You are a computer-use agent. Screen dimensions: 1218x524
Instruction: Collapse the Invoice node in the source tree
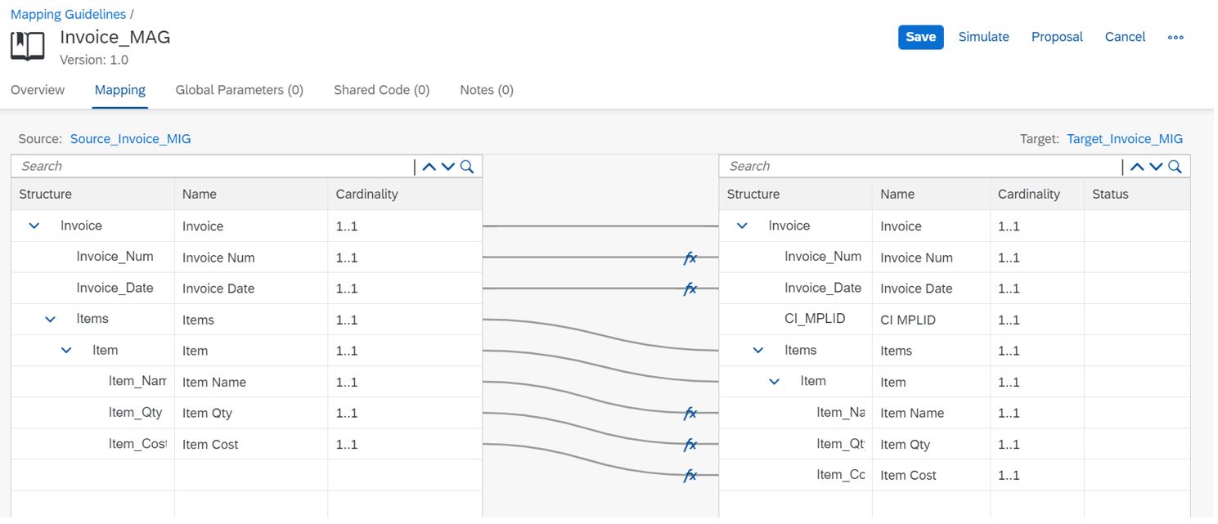point(33,226)
